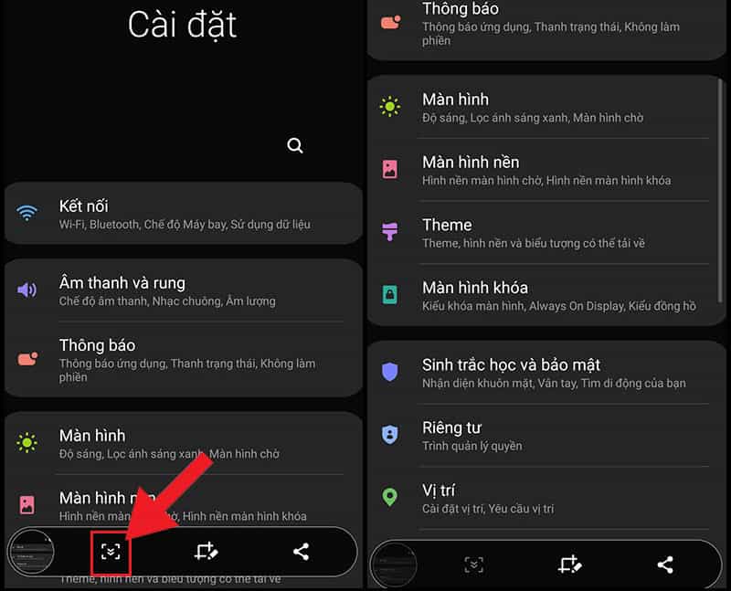Tap the share icon in left screenshot toolbar

pos(302,552)
